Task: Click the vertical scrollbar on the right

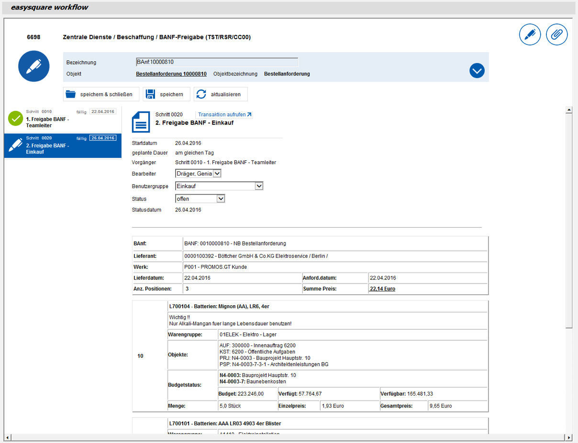Action: click(x=569, y=215)
